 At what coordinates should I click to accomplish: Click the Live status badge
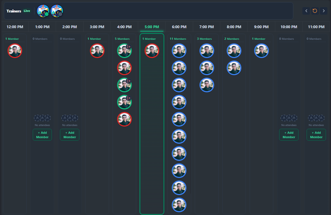coord(27,11)
